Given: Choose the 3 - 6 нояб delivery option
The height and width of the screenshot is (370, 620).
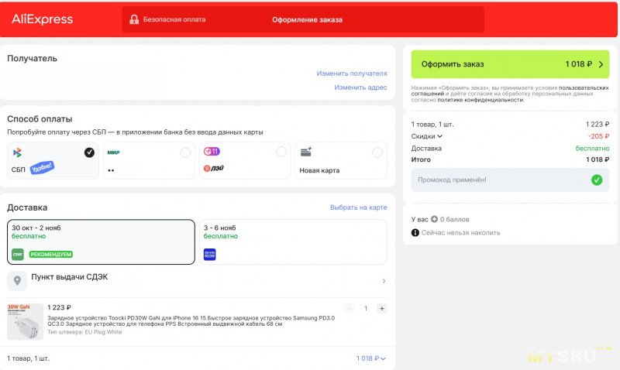Looking at the screenshot, I should point(293,242).
